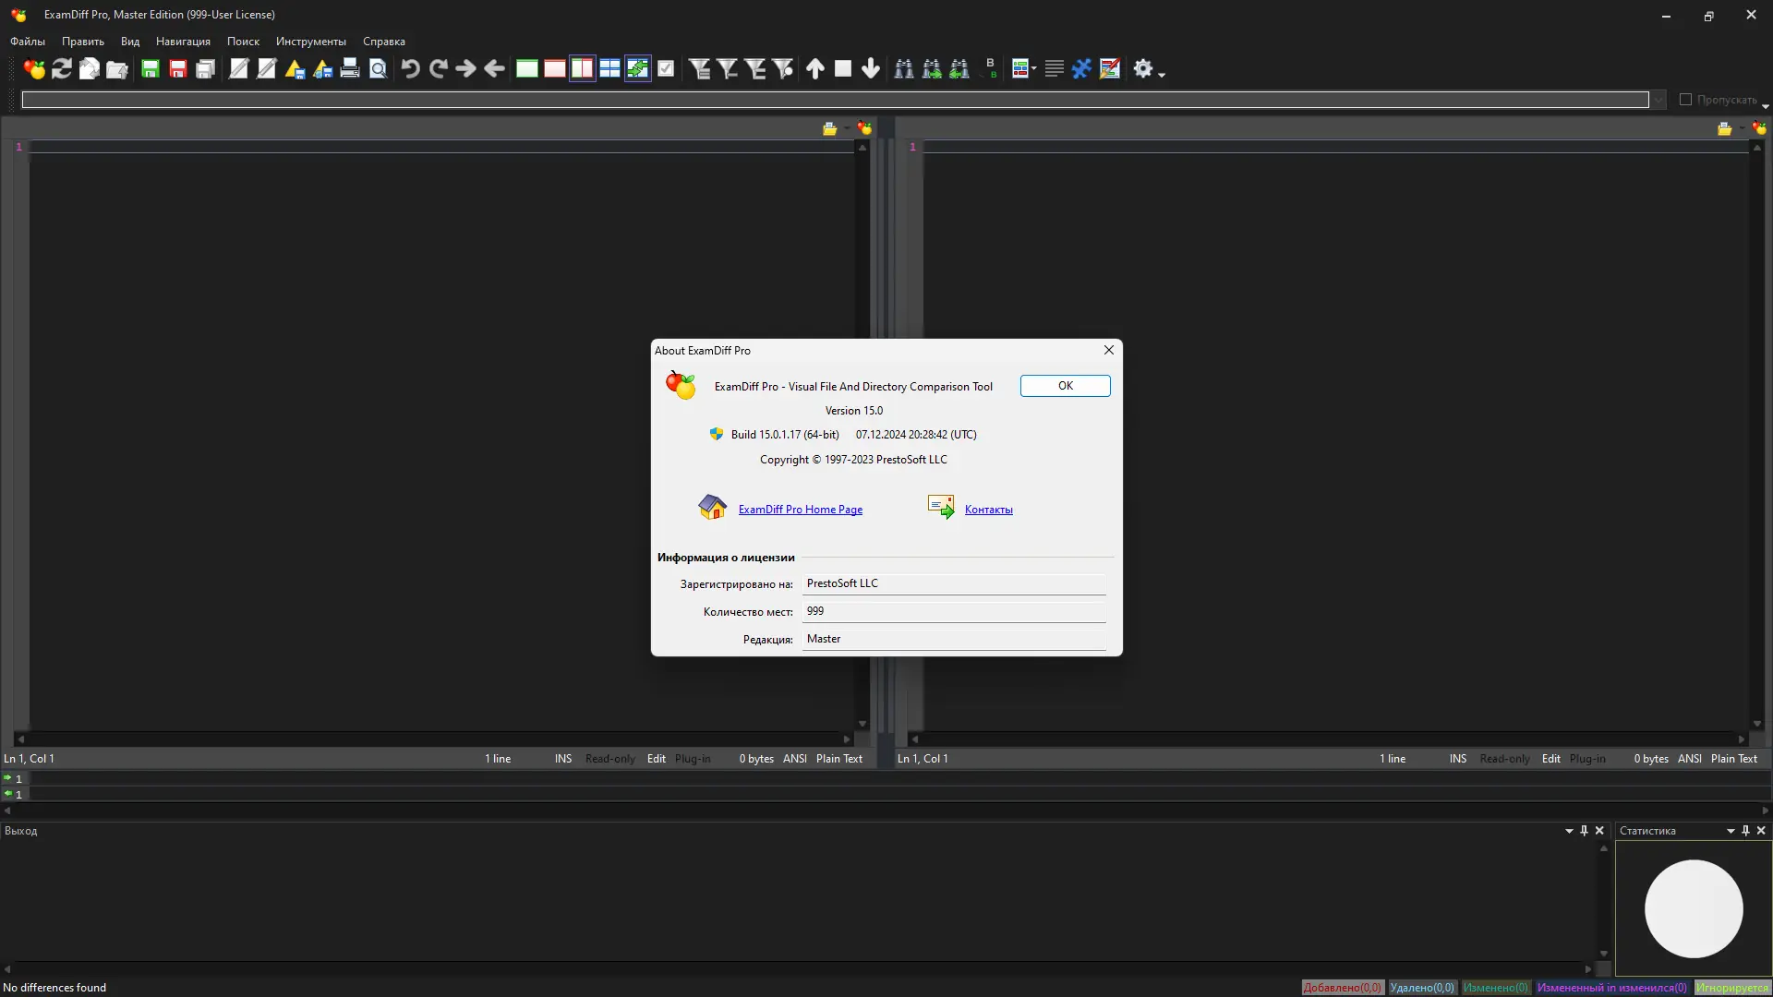The width and height of the screenshot is (1773, 997).
Task: Open the Навигация menu
Action: coord(183,42)
